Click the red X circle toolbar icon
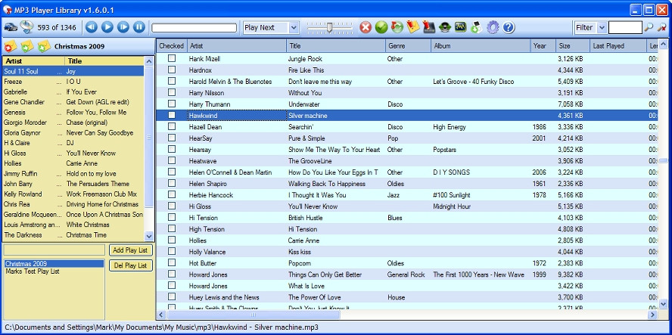 [x=366, y=27]
